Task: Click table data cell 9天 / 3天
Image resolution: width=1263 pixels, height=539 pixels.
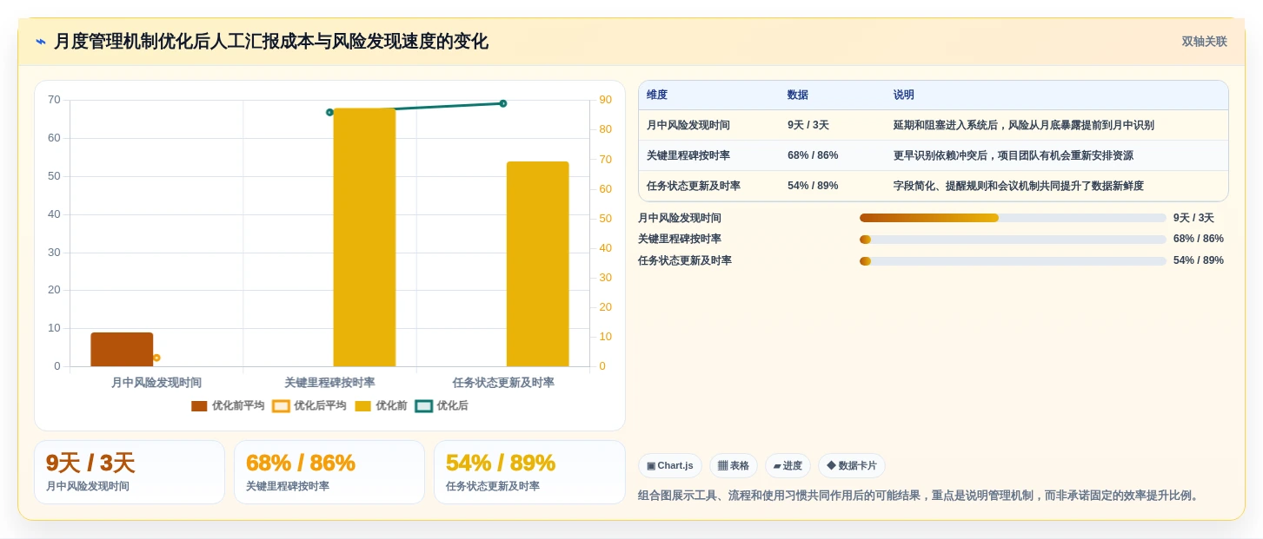Action: (x=808, y=125)
